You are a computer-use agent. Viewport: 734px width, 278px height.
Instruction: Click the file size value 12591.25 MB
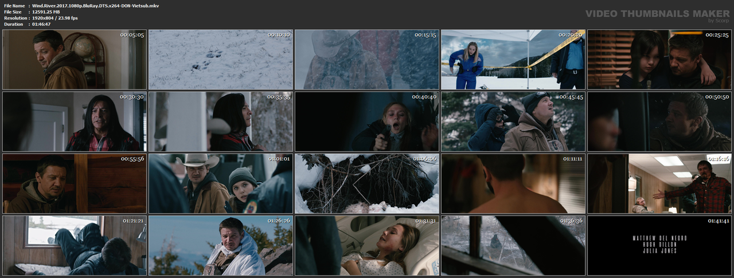(51, 12)
